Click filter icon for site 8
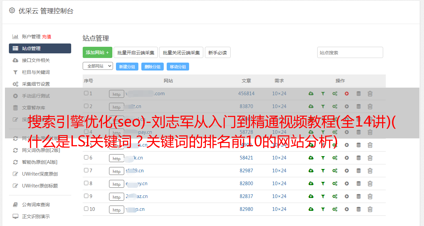Image resolution: width=424 pixels, height=226 pixels. tap(323, 184)
